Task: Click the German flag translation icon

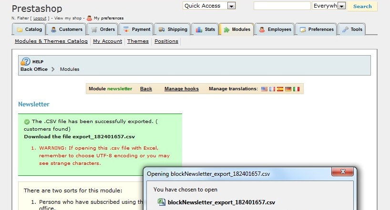Action: point(288,89)
